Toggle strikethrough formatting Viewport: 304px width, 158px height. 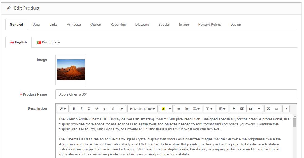pyautogui.click(x=113, y=109)
